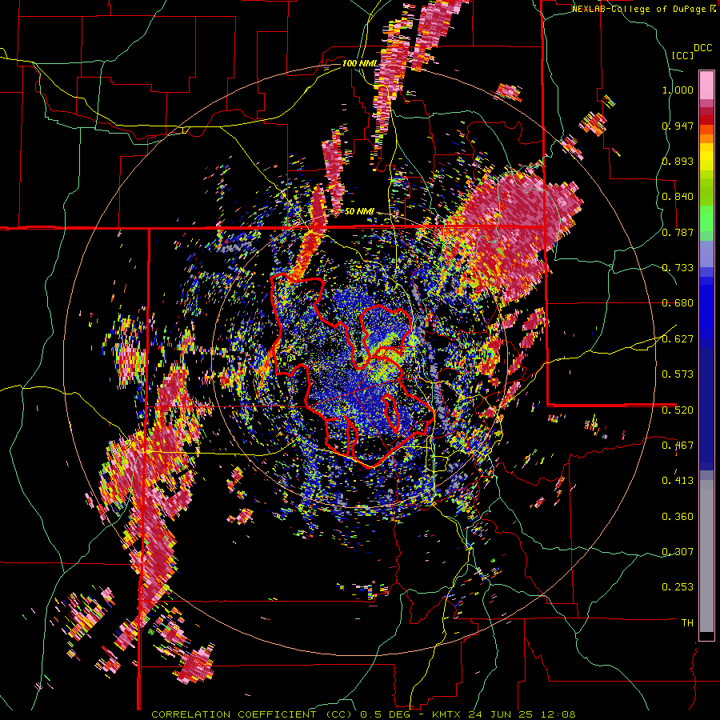This screenshot has height=720, width=720.
Task: Click the yellow segment of the color bar
Action: coord(706,158)
